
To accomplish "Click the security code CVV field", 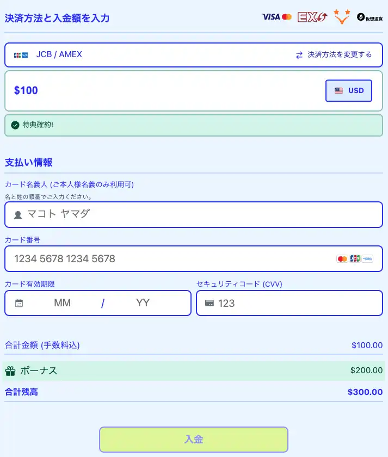I will pyautogui.click(x=297, y=304).
